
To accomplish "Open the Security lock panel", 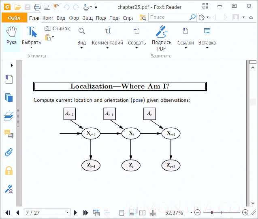I will pyautogui.click(x=9, y=171).
